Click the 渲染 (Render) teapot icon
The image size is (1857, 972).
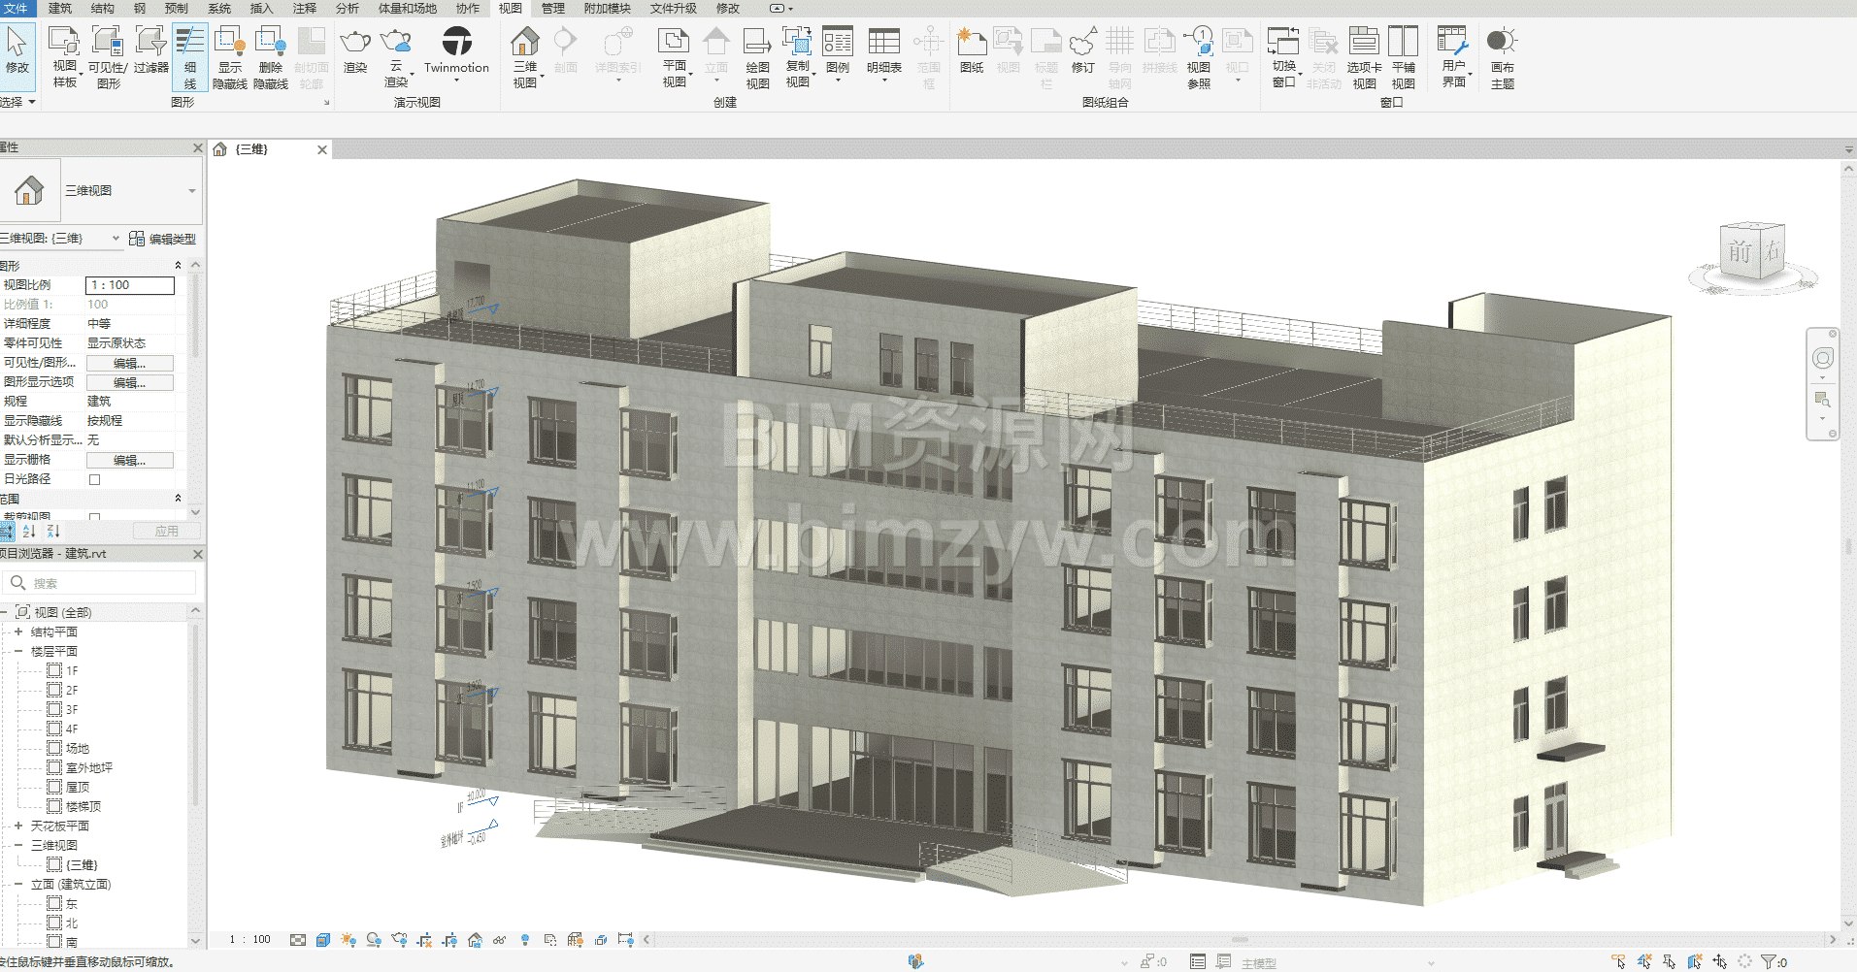click(x=355, y=43)
